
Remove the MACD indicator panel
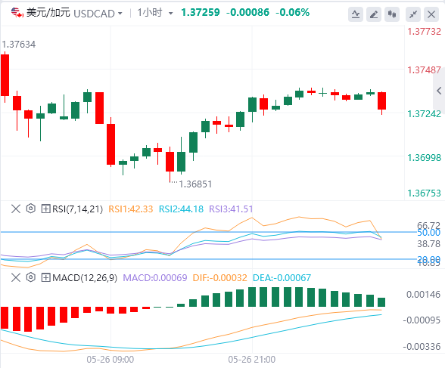(16, 277)
